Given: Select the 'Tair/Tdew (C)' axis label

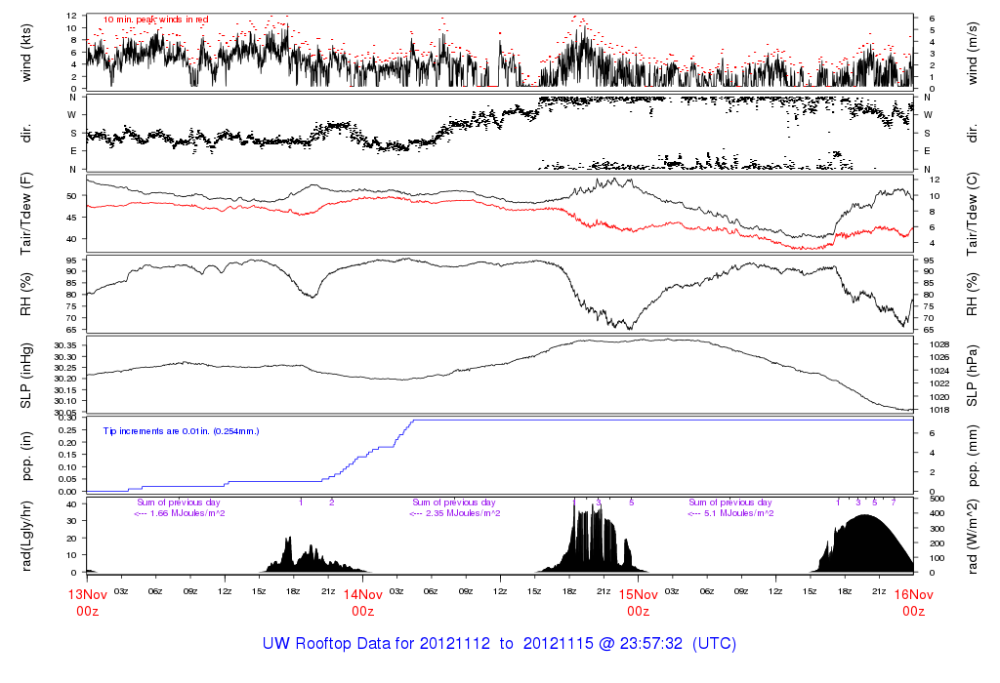Looking at the screenshot, I should 972,213.
